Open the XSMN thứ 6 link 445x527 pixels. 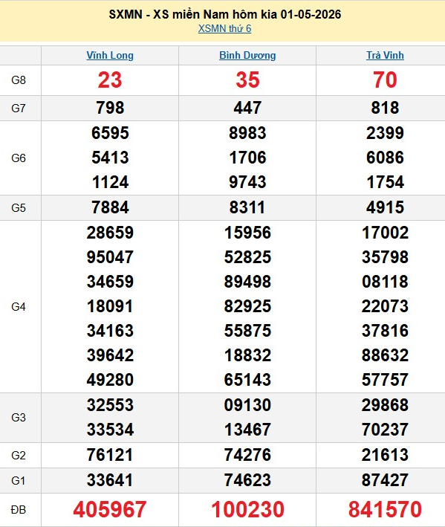224,28
